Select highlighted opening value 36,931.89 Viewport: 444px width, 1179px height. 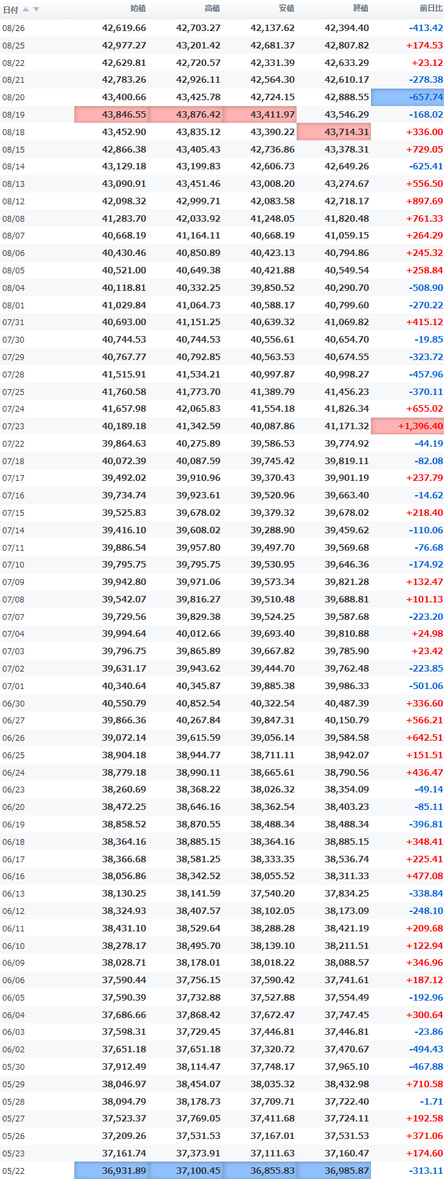[x=112, y=1171]
